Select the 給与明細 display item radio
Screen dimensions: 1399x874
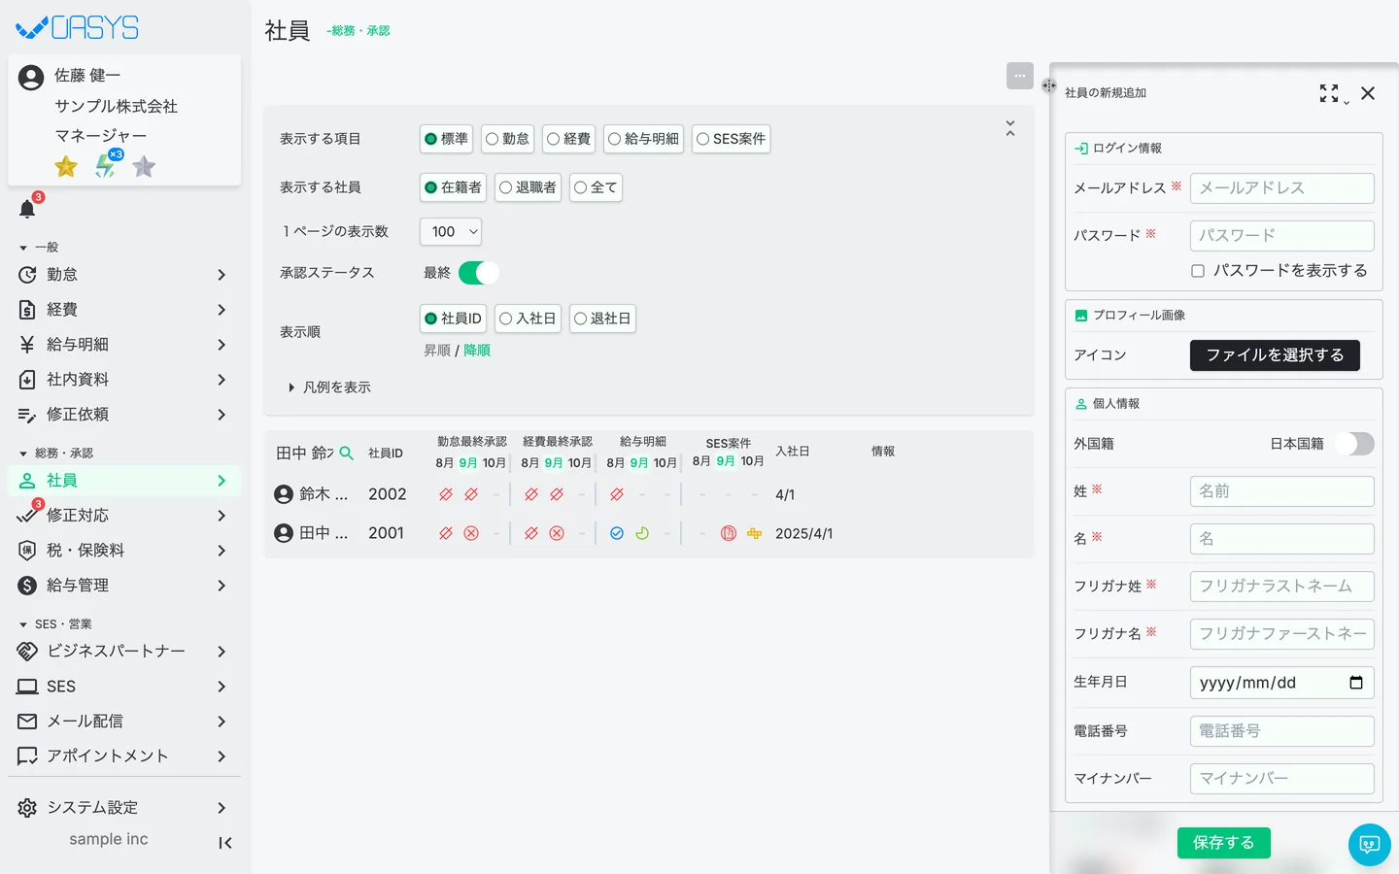pyautogui.click(x=644, y=139)
